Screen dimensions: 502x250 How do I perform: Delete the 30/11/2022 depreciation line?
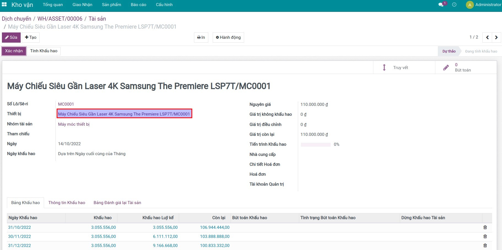[x=485, y=237]
